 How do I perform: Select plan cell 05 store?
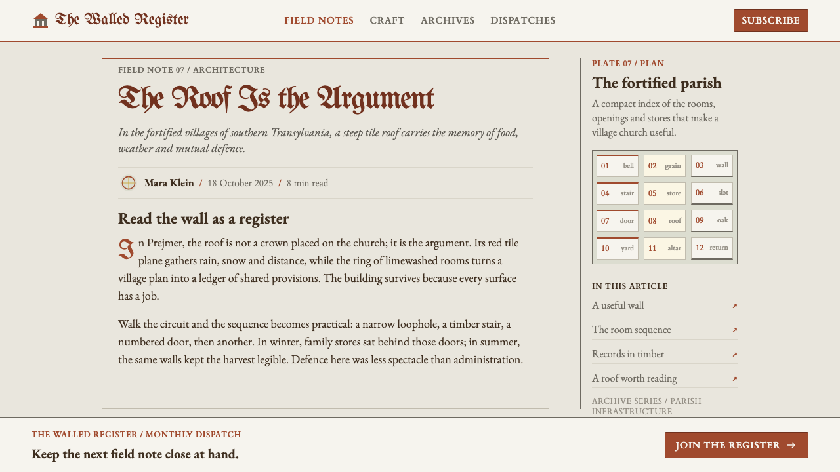[x=665, y=193]
